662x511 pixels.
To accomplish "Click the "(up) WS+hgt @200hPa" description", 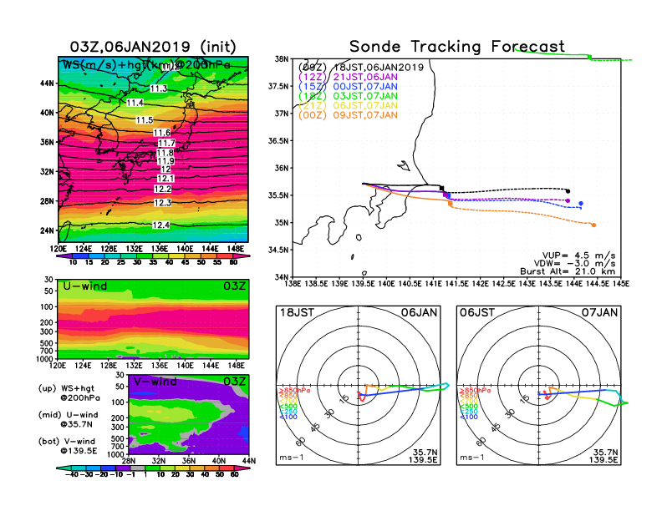I will point(69,393).
